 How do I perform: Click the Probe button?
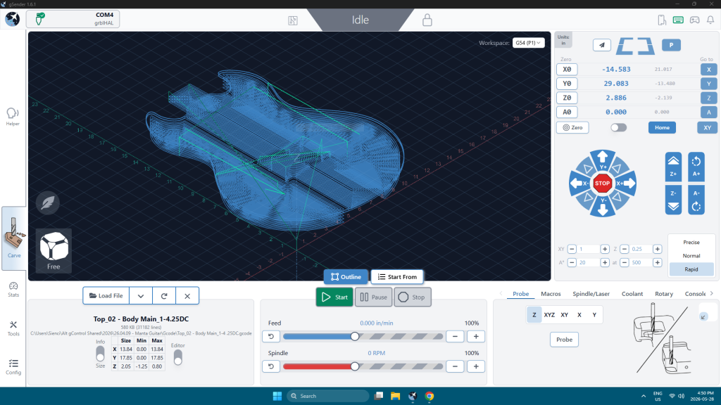pos(564,340)
